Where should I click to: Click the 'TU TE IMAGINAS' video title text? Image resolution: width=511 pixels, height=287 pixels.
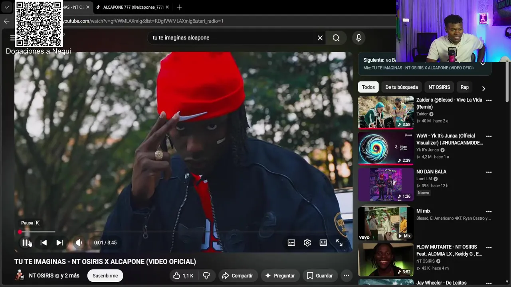click(105, 261)
